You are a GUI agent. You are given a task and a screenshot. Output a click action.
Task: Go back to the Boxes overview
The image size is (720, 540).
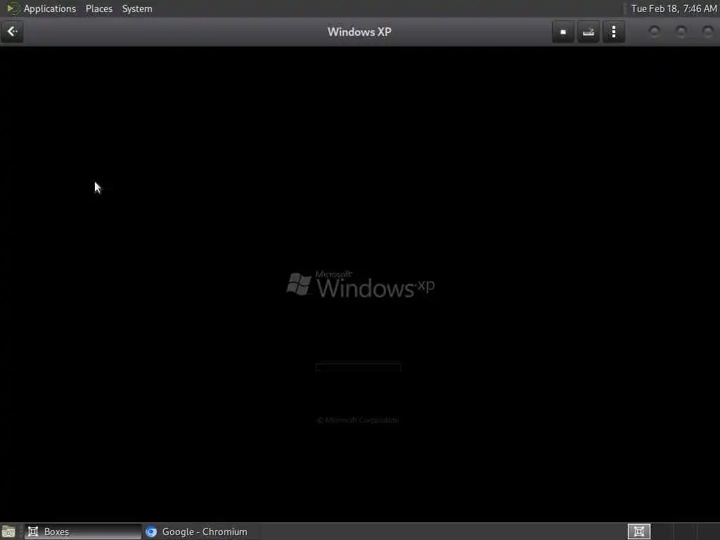[x=12, y=32]
